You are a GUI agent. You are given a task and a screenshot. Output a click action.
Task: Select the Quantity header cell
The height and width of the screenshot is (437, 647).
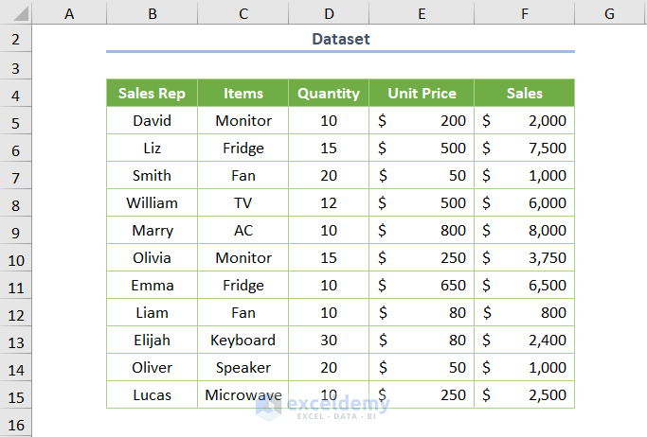[329, 94]
